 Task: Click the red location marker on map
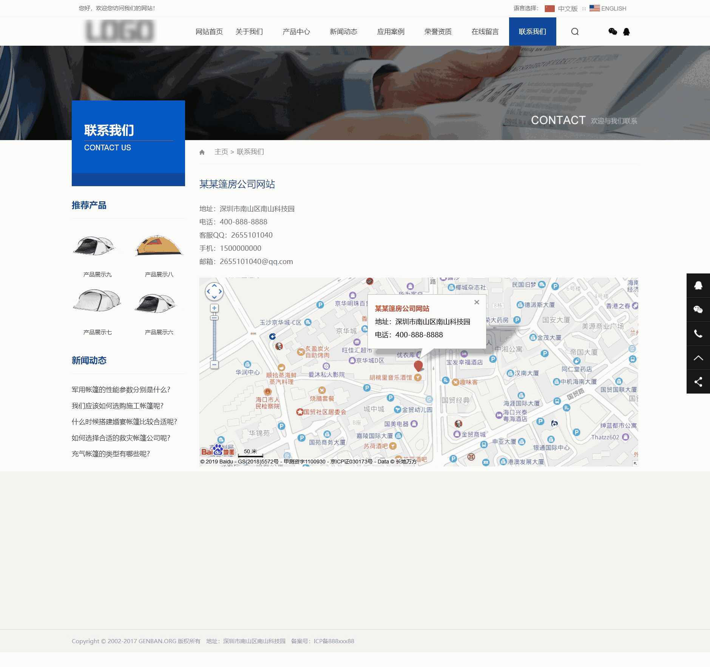click(x=418, y=366)
